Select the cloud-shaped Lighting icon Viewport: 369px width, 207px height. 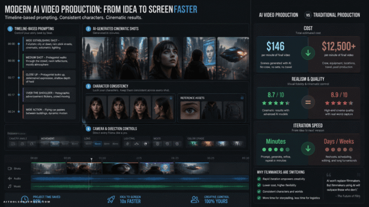tap(137, 144)
